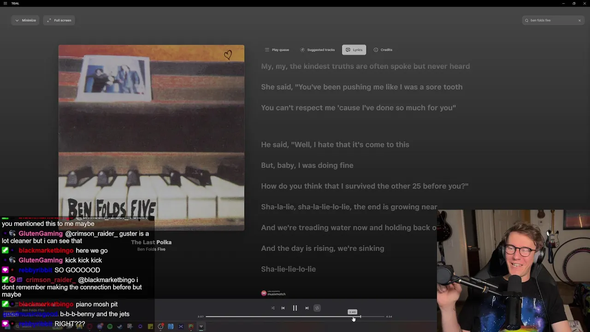Open Discord from the taskbar
The image size is (590, 332).
pos(100,326)
